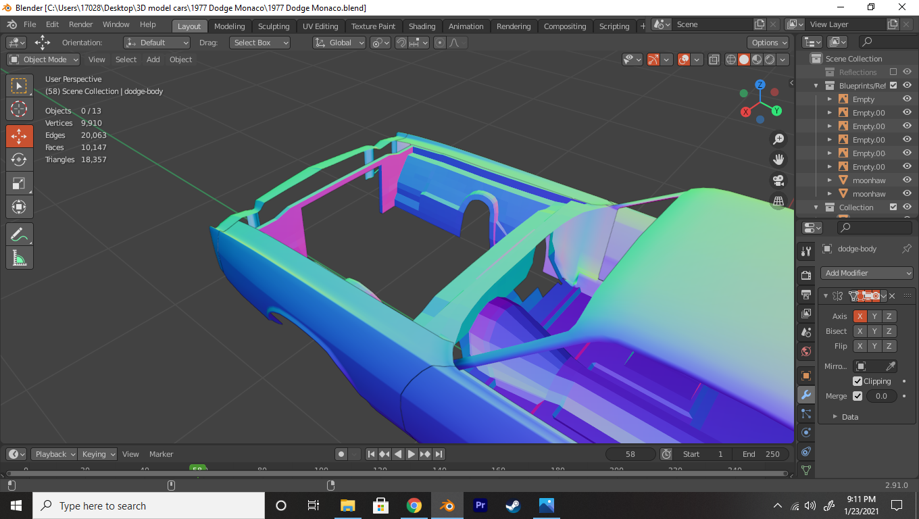The width and height of the screenshot is (919, 519).
Task: Open Chrome from the Windows taskbar
Action: [x=414, y=505]
